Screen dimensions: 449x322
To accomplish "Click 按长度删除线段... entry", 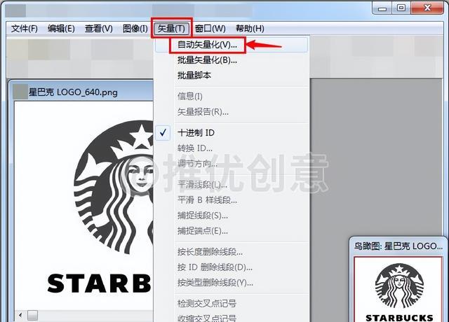I will tap(232, 252).
